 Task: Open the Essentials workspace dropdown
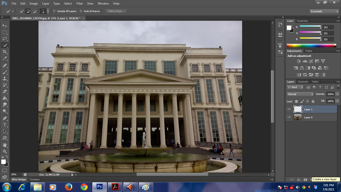324,11
